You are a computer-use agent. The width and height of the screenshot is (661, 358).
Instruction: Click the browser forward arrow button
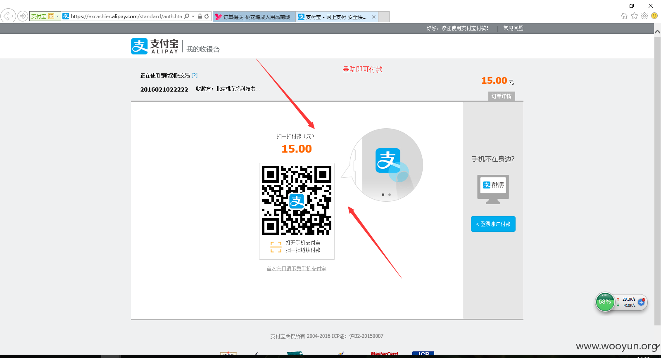pos(23,16)
